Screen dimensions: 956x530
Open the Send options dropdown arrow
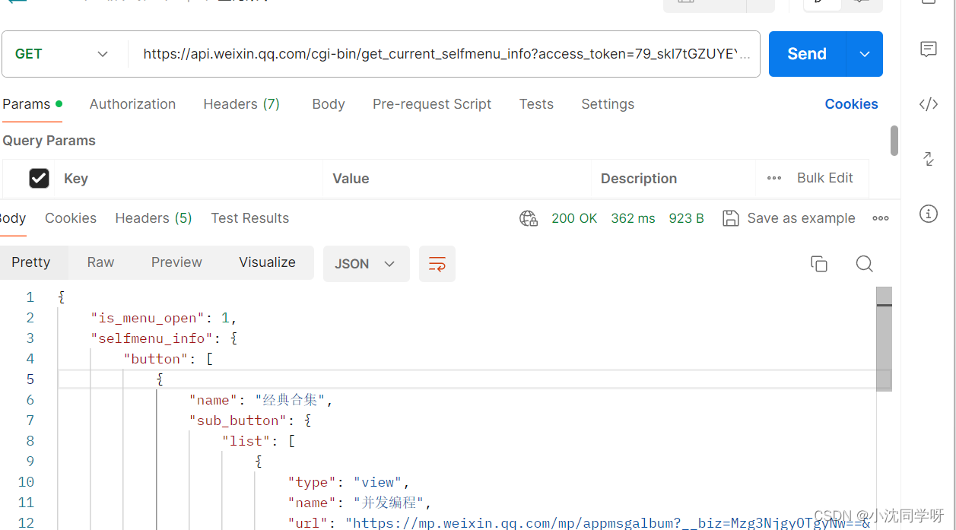[865, 54]
